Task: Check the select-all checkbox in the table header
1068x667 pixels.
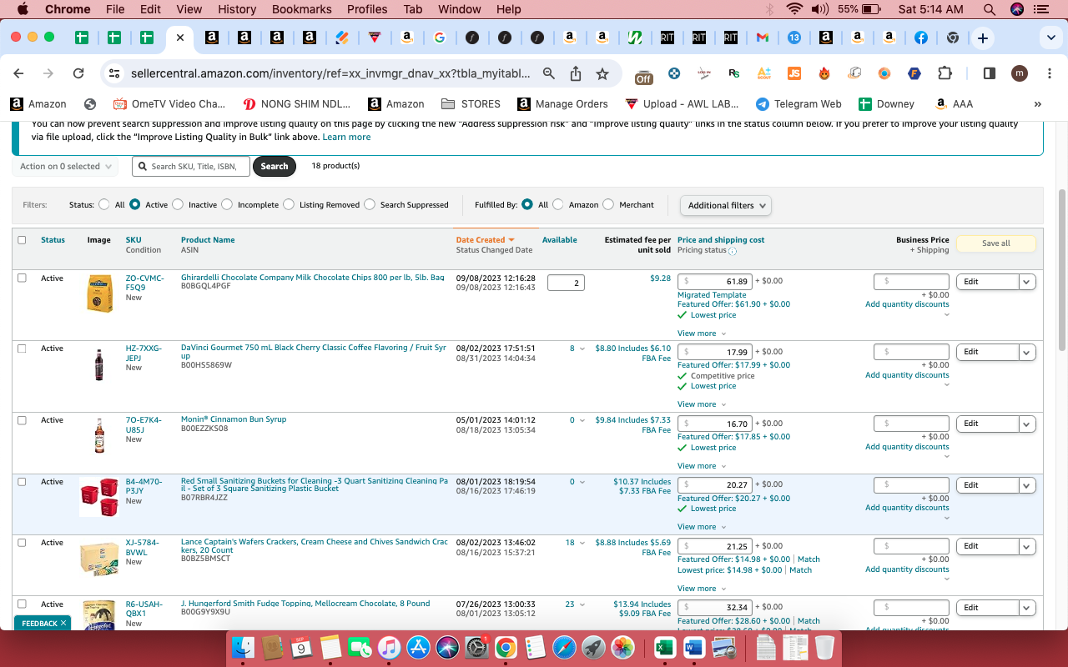Action: coord(22,240)
